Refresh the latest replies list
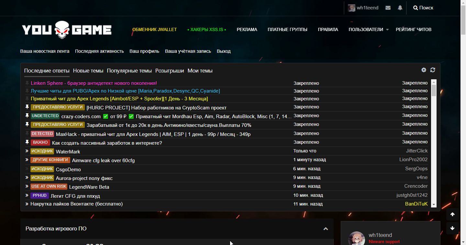Image resolution: width=466 pixels, height=245 pixels. [433, 70]
